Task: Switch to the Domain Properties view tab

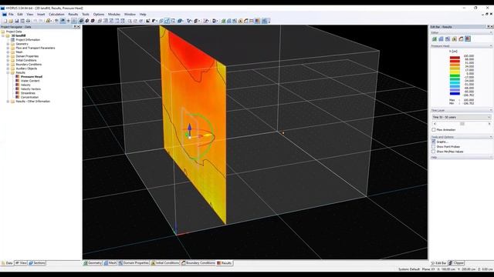Action: coord(134,263)
